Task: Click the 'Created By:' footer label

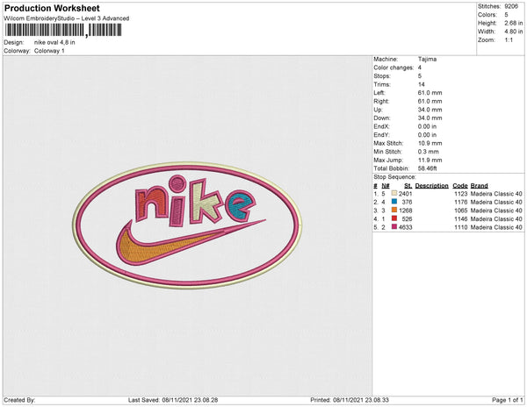Action: tap(19, 400)
